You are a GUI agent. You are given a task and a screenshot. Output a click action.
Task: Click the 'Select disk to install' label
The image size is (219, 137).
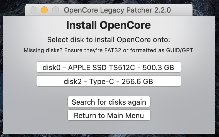pos(108,40)
